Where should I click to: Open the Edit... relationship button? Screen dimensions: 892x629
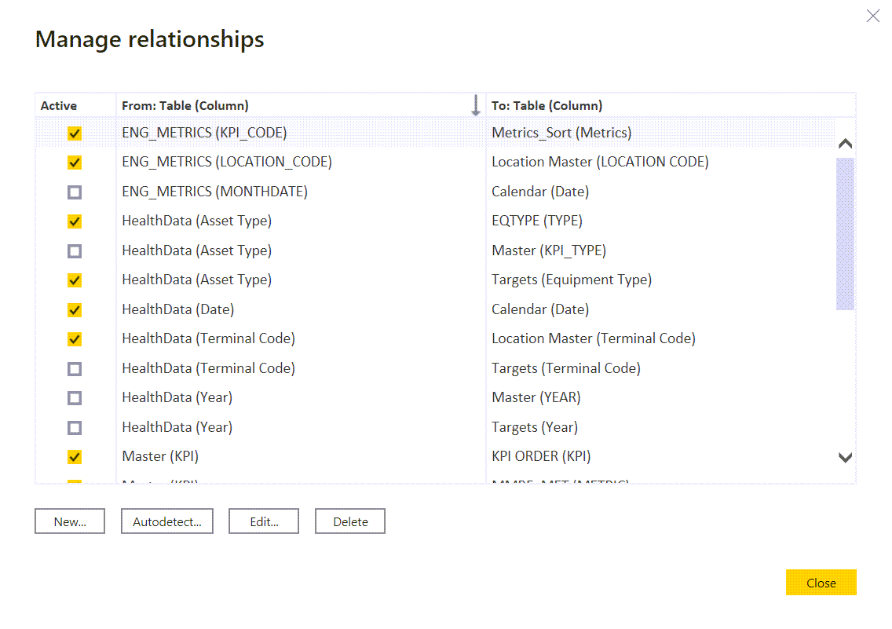(264, 521)
